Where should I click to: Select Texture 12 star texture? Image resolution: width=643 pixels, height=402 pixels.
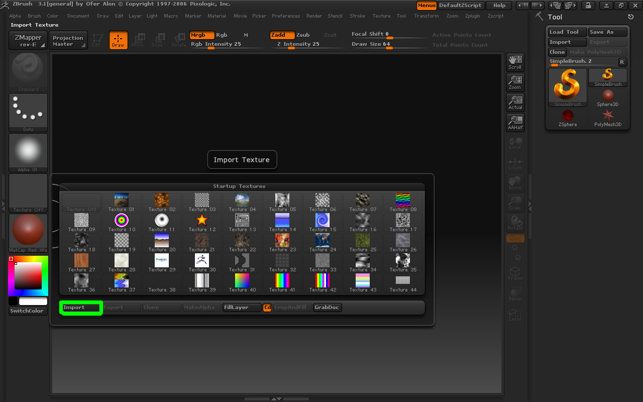202,223
